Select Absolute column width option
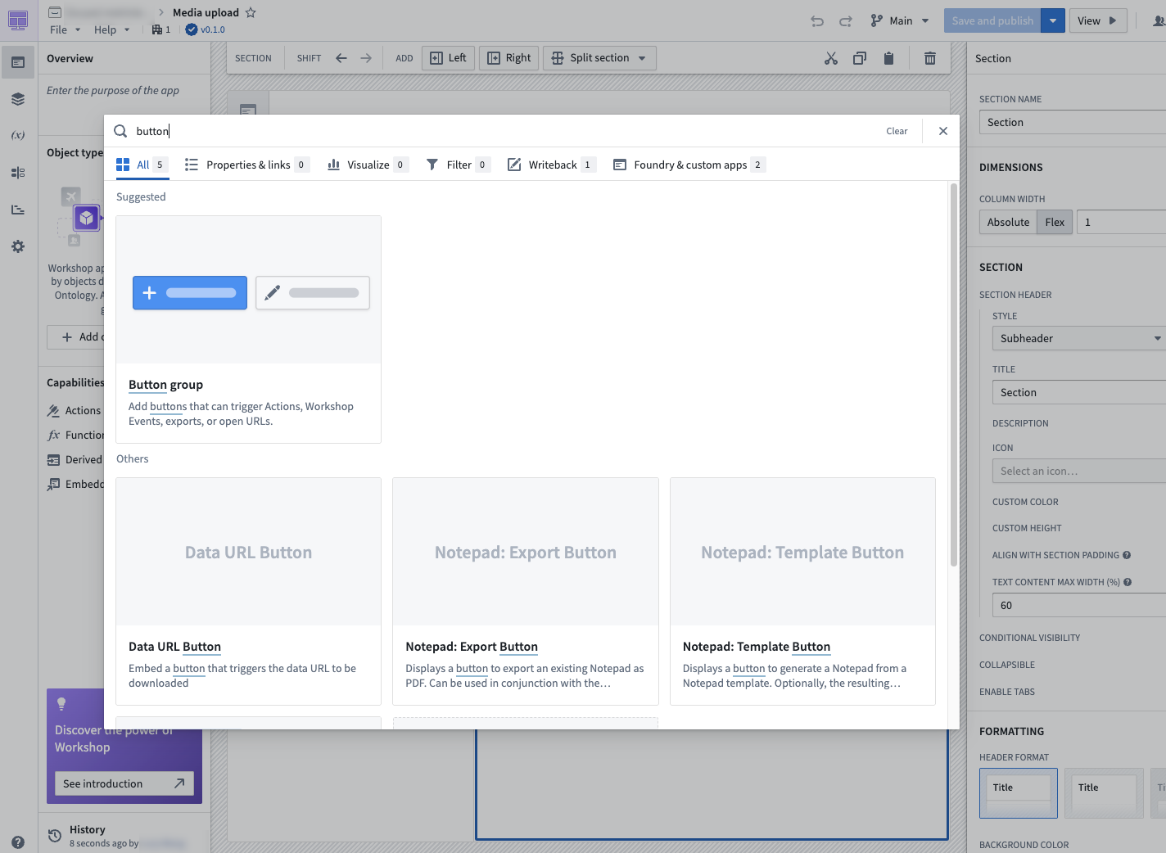1166x853 pixels. pos(1008,222)
